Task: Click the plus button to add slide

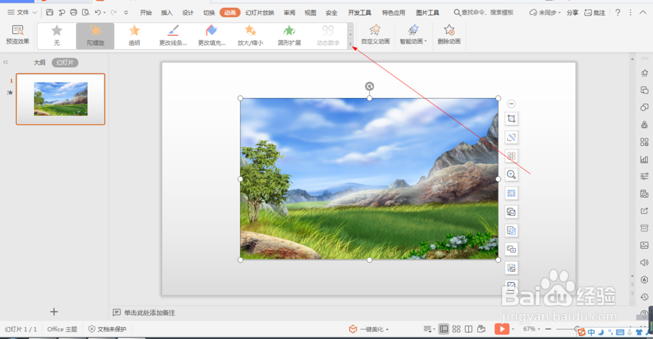Action: pos(54,312)
